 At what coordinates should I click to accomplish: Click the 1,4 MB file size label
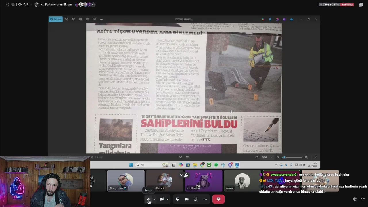point(99,157)
